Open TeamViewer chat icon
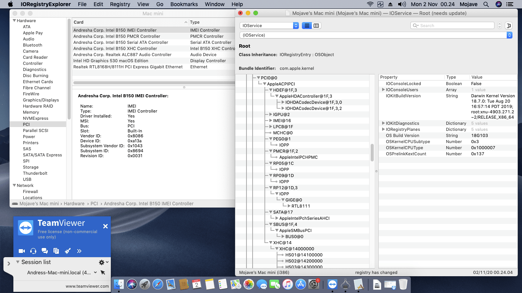Viewport: 522px width, 293px height. coord(45,251)
